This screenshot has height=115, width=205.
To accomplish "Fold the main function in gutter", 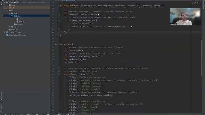I will [59, 44].
